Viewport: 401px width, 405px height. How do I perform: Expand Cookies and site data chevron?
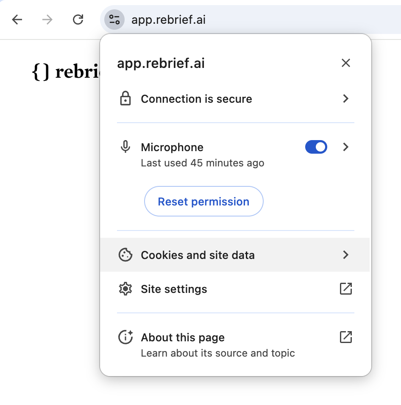point(346,255)
